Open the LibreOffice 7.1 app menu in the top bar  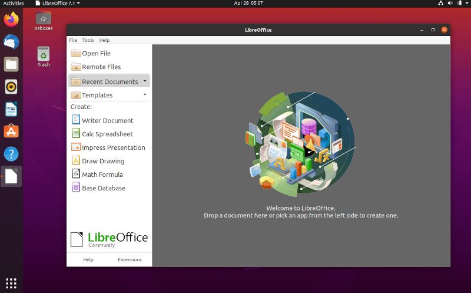(58, 4)
